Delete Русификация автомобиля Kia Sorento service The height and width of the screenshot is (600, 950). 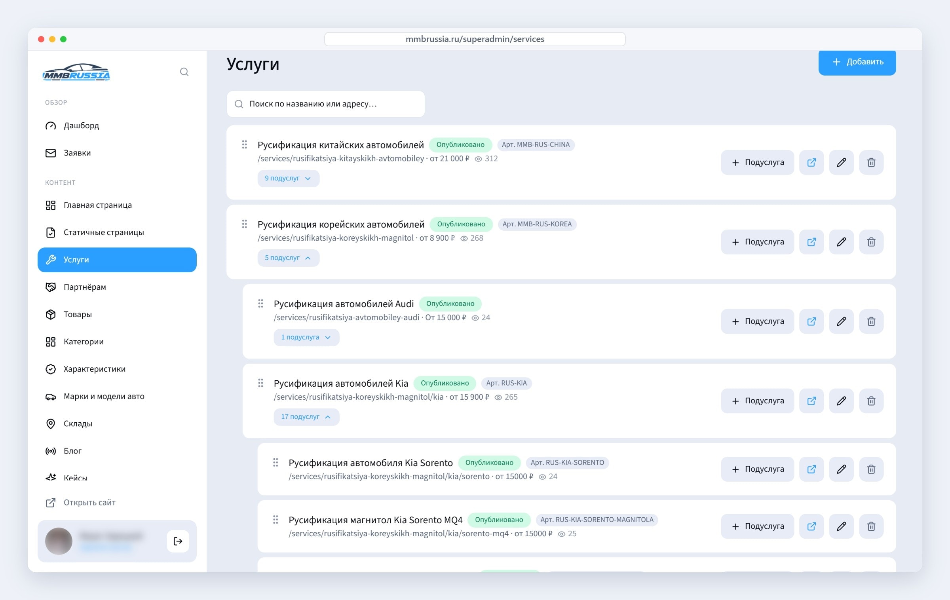point(871,469)
